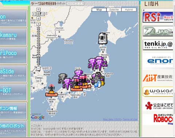The height and width of the screenshot is (138, 175).
Task: Pan the map up with arrow button
Action: [38, 9]
